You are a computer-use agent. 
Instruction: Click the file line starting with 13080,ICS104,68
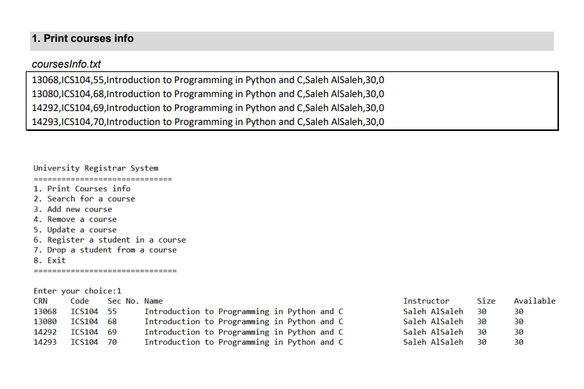coord(208,94)
